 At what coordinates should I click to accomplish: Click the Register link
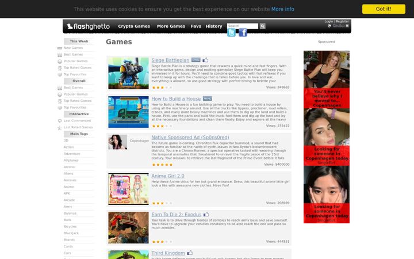(x=343, y=21)
